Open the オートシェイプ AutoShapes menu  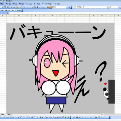pos(8,117)
